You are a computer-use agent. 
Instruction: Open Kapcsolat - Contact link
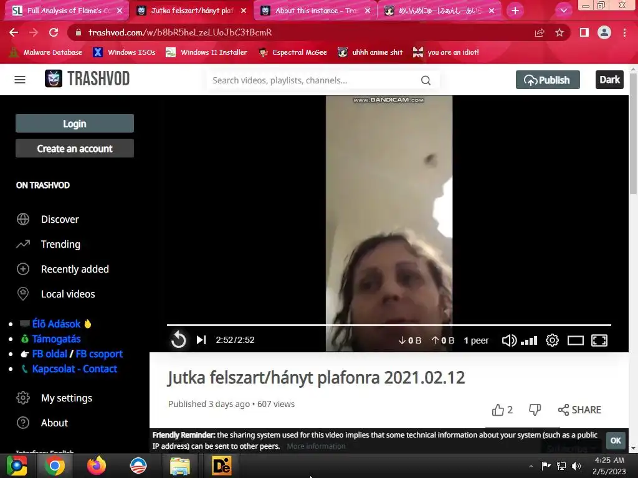[x=75, y=369]
